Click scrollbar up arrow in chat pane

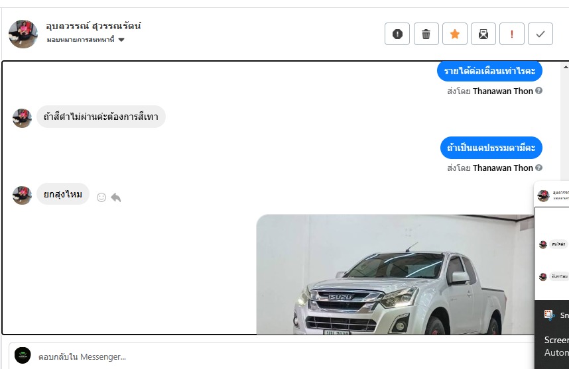pyautogui.click(x=566, y=67)
